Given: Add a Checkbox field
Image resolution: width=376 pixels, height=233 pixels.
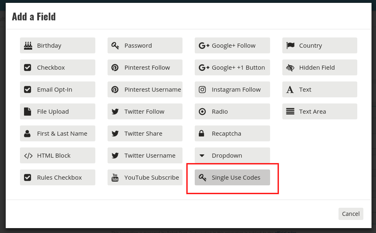Looking at the screenshot, I should pos(57,67).
